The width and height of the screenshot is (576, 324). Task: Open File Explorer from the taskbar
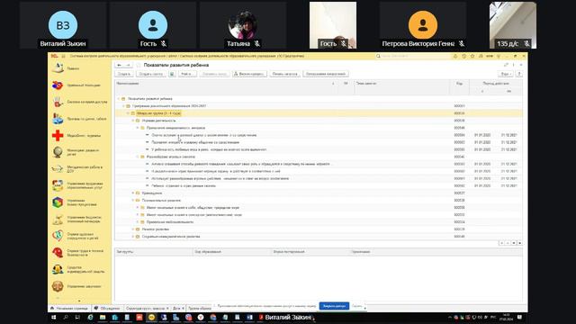103,318
